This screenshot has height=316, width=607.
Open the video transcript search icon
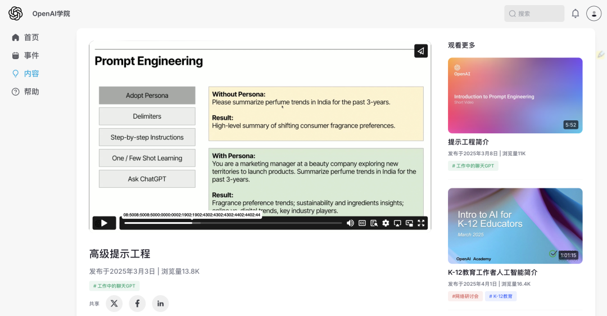click(374, 223)
